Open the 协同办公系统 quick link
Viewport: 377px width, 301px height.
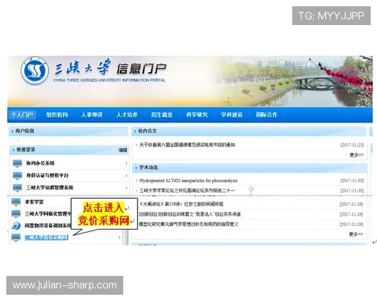coord(40,163)
